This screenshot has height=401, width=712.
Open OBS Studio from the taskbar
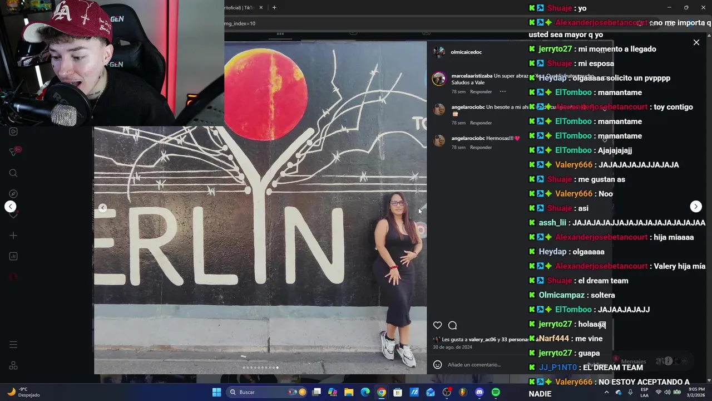(x=447, y=392)
